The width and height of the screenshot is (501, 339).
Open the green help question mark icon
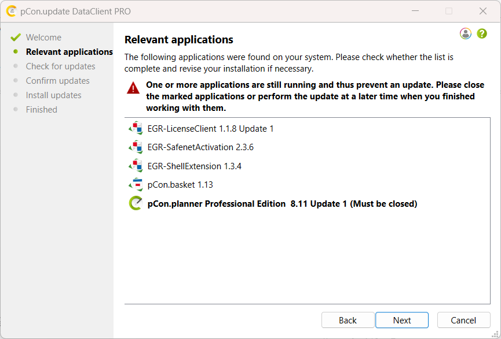[482, 33]
